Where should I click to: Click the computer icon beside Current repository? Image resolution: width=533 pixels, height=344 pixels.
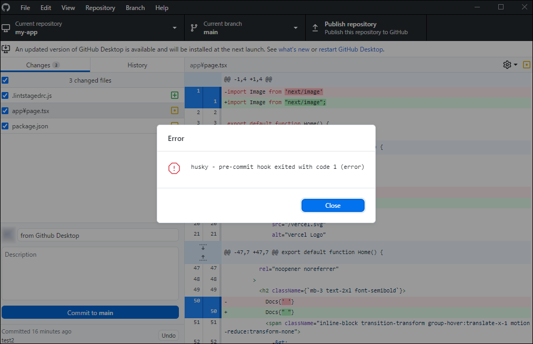pyautogui.click(x=6, y=28)
